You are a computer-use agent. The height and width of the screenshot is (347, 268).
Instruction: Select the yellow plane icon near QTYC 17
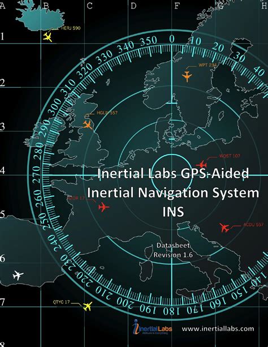pos(87,306)
